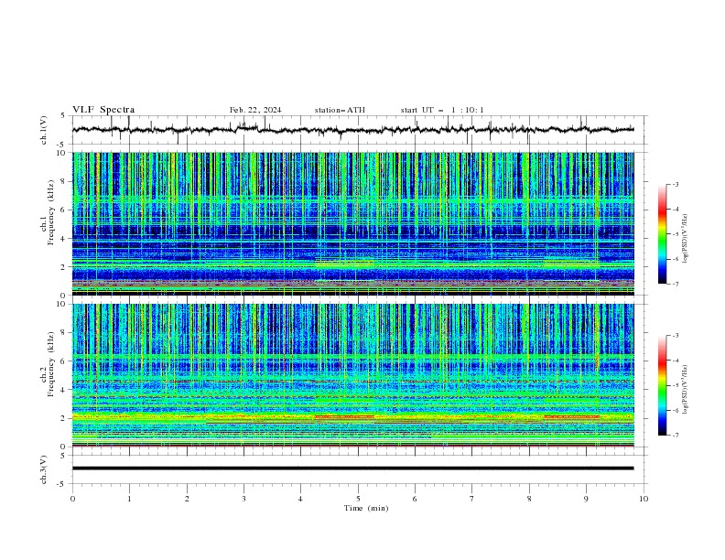Click the time axis tick label '5'

[x=358, y=499]
